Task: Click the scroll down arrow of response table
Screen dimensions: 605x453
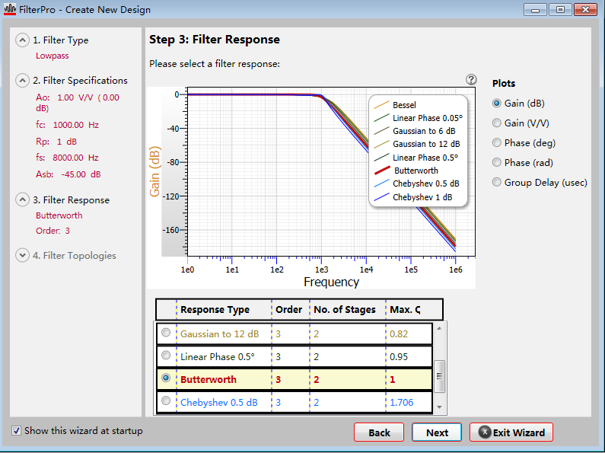Action: [439, 407]
